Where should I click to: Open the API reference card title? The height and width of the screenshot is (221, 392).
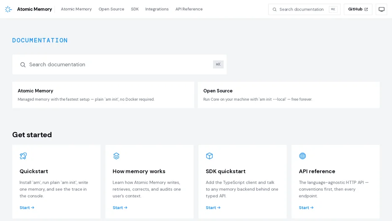pyautogui.click(x=317, y=171)
